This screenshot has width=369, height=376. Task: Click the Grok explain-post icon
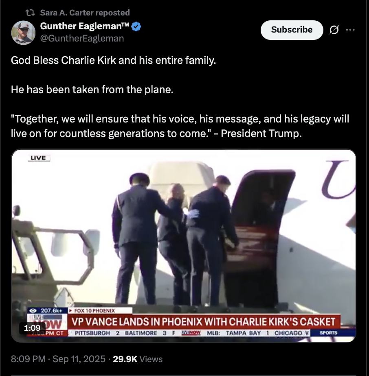(334, 30)
